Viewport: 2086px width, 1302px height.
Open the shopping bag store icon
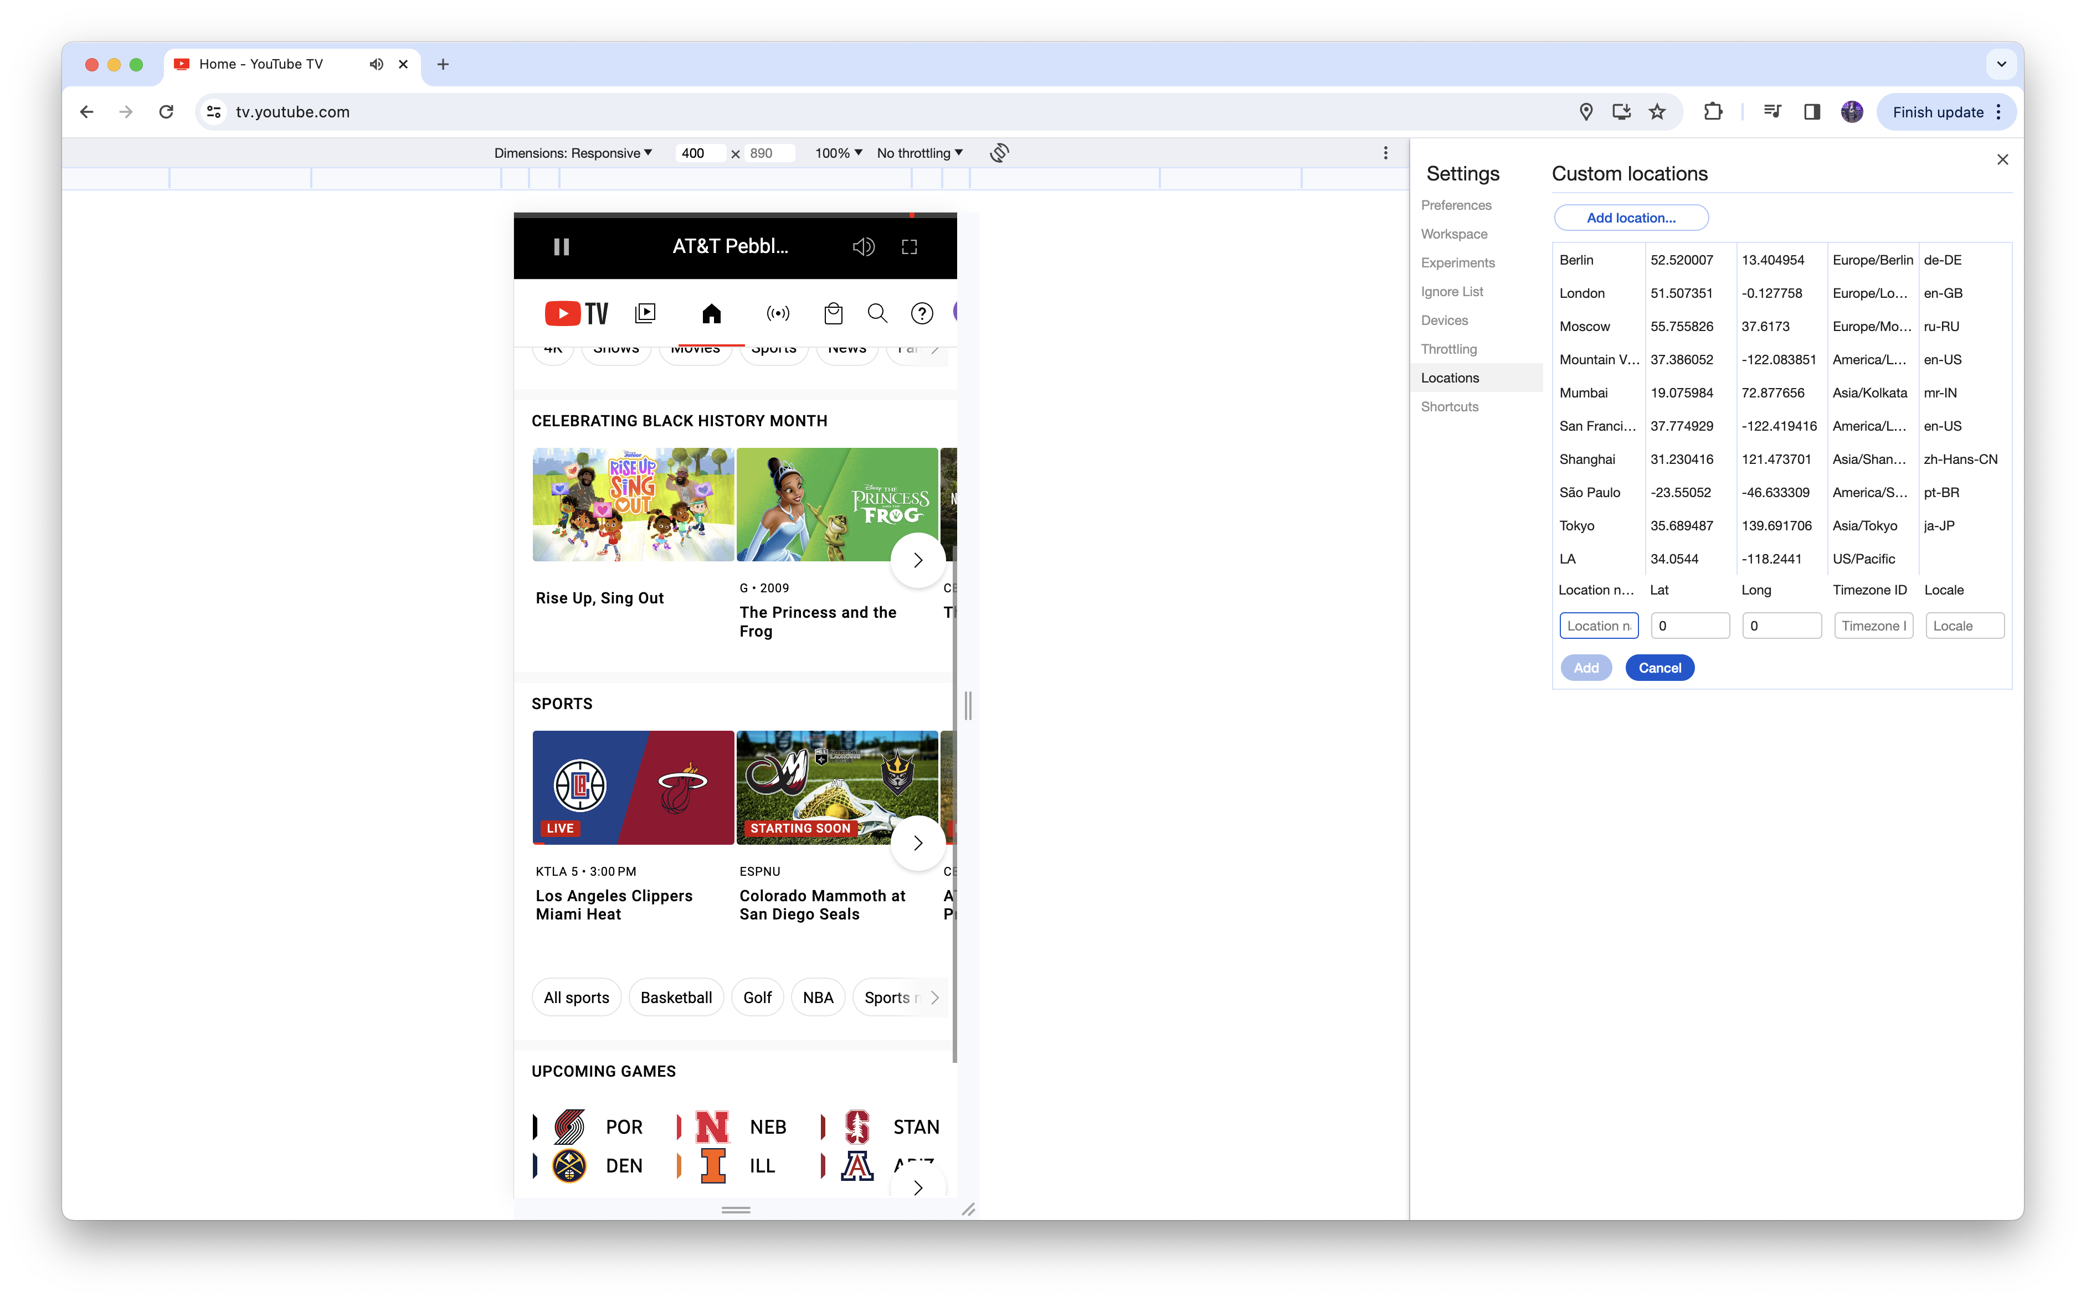click(833, 313)
